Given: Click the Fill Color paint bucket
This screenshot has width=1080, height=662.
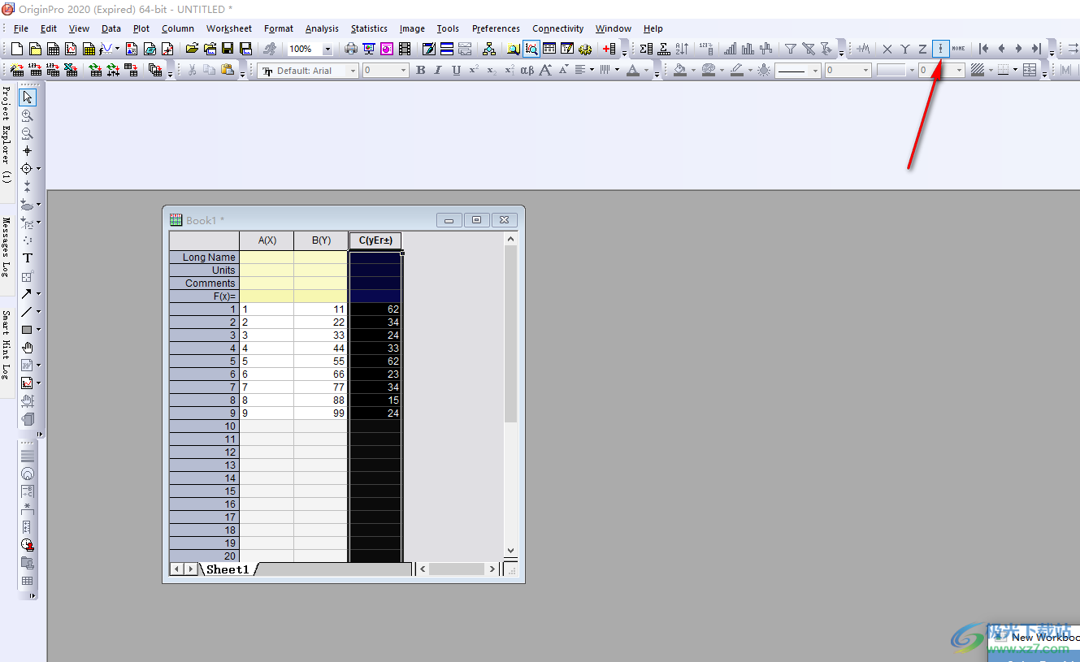Looking at the screenshot, I should pyautogui.click(x=679, y=71).
